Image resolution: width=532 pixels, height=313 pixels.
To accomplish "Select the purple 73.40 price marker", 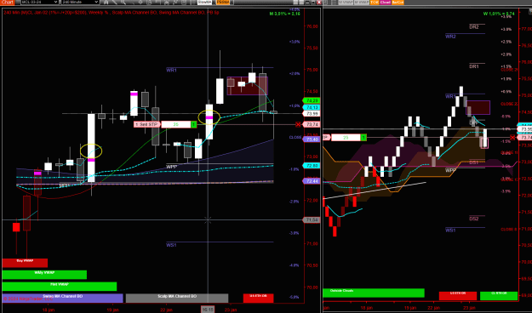I will tap(312, 139).
